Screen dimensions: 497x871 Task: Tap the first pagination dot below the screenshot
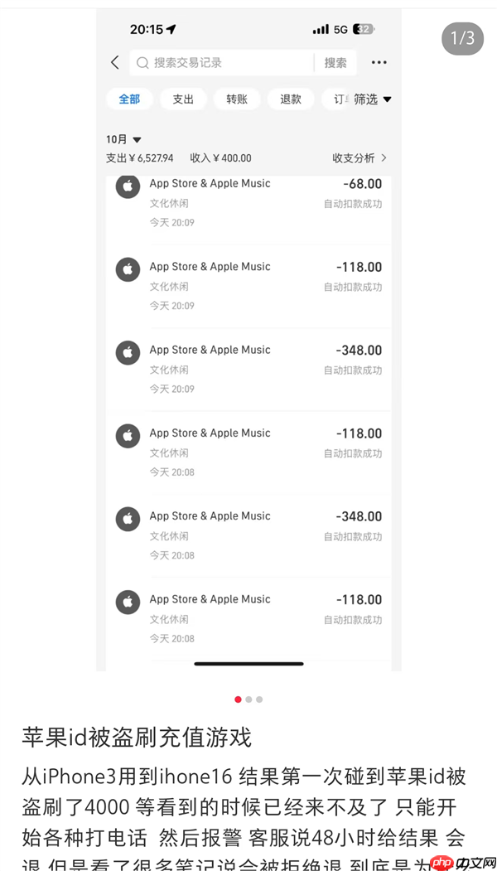pyautogui.click(x=238, y=699)
